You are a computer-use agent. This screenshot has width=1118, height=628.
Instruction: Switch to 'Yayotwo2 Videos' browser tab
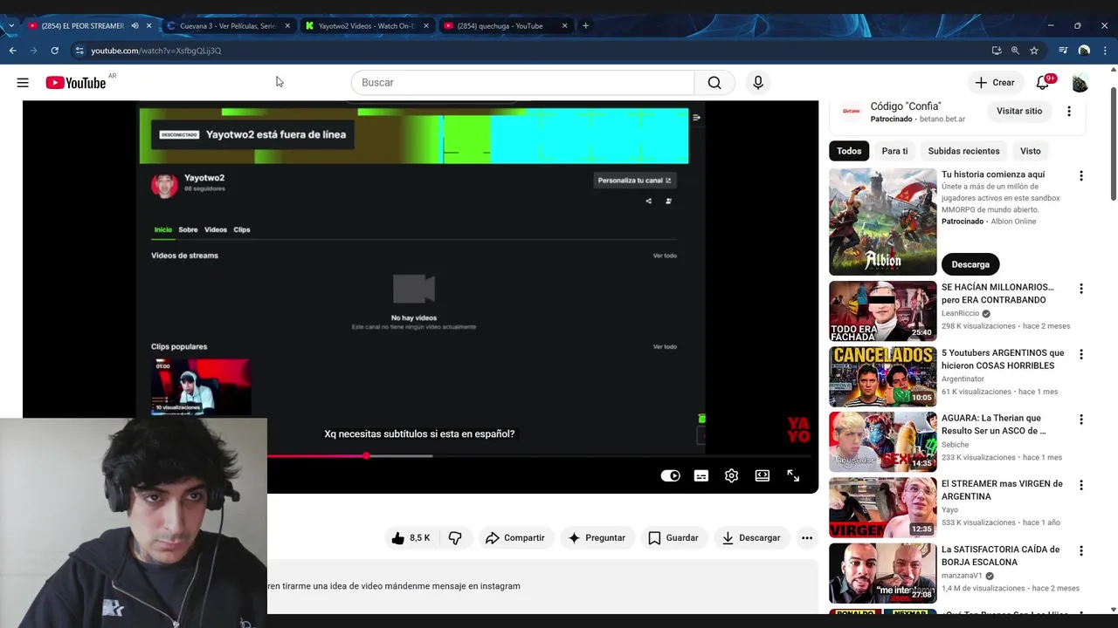tap(366, 26)
